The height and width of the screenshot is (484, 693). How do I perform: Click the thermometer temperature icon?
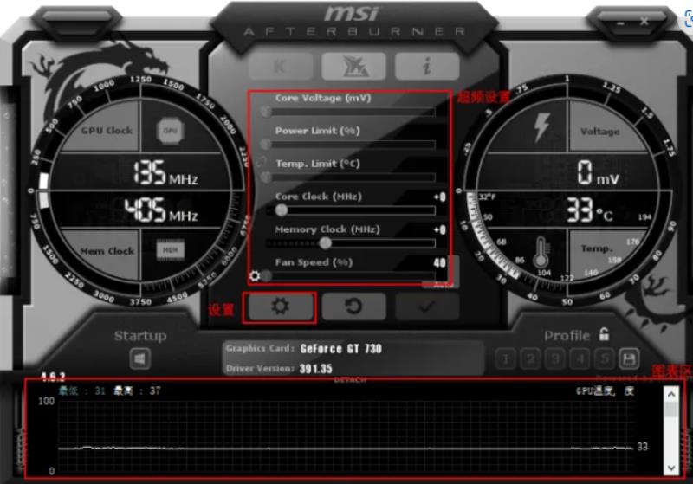coord(541,253)
